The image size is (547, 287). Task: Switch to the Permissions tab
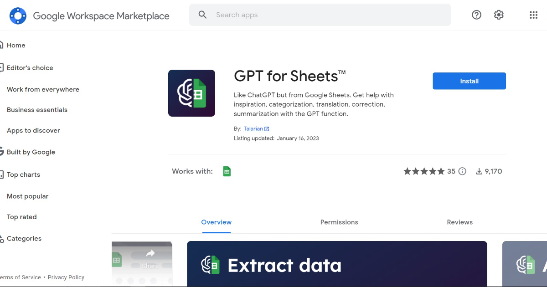(339, 222)
